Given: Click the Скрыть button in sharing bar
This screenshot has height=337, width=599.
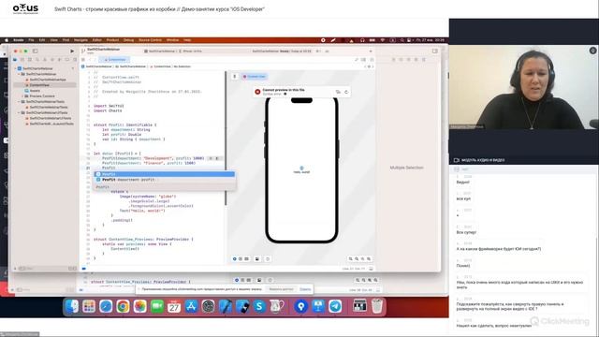Looking at the screenshot, I should click(305, 289).
